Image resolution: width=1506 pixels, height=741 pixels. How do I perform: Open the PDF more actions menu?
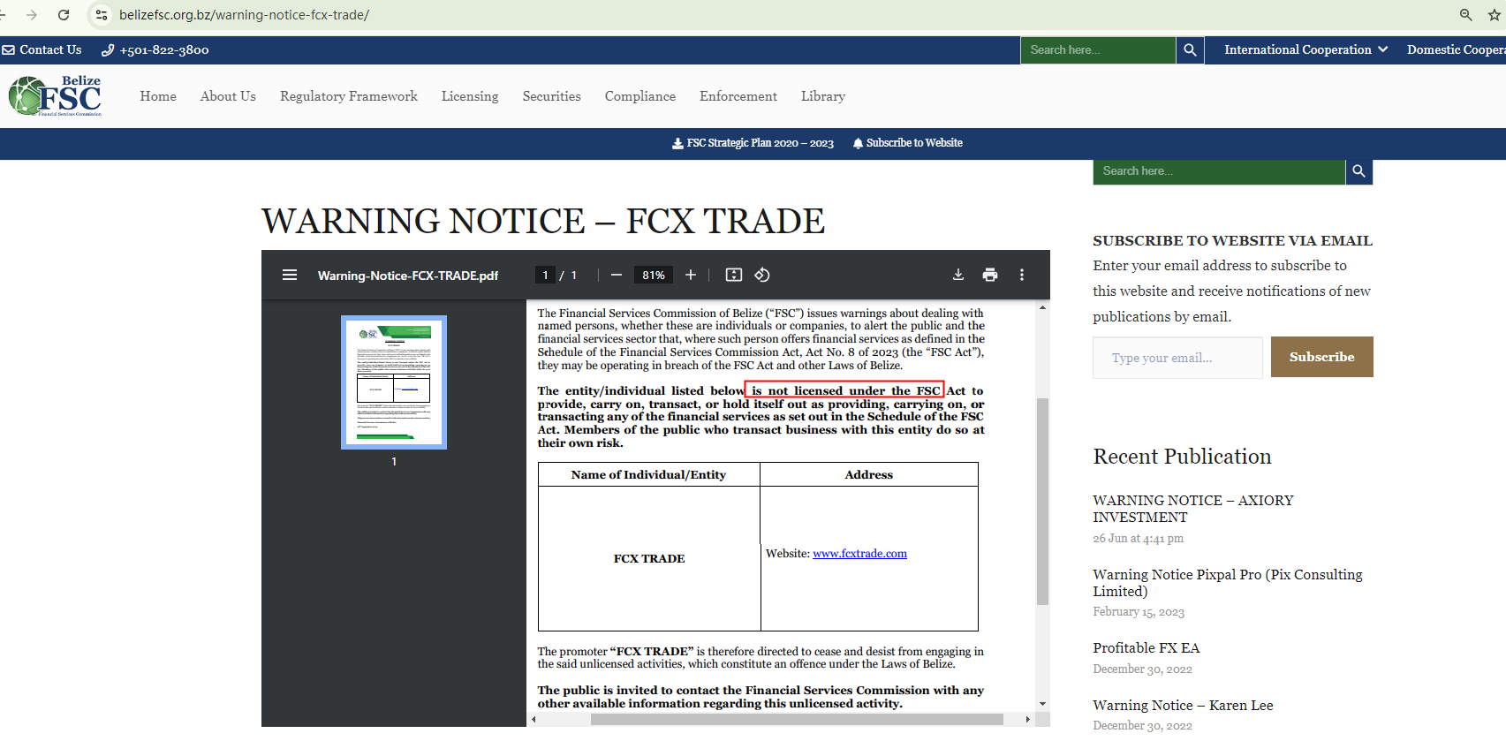pyautogui.click(x=1022, y=276)
